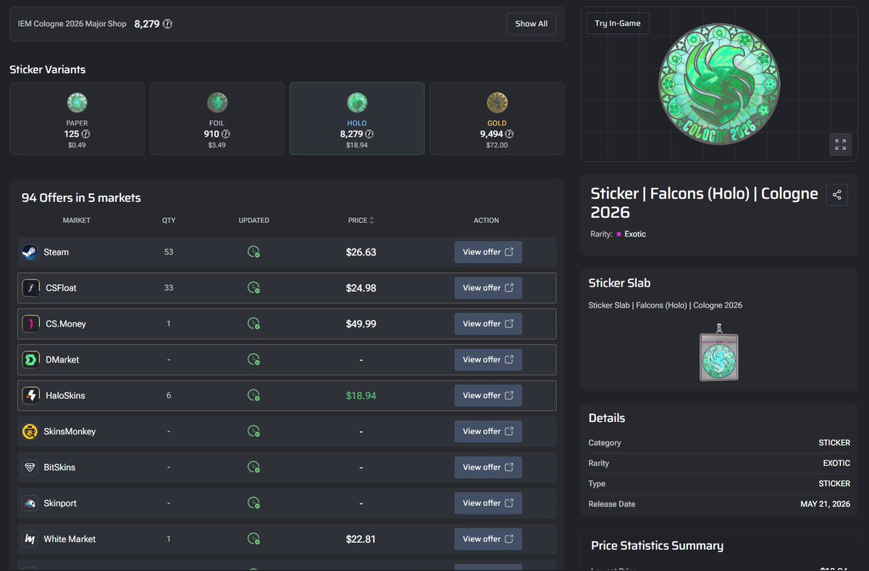Viewport: 869px width, 571px height.
Task: View offer on BitSkins
Action: pyautogui.click(x=488, y=468)
